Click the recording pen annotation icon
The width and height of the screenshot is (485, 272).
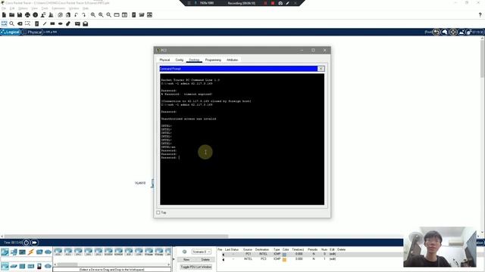[287, 3]
